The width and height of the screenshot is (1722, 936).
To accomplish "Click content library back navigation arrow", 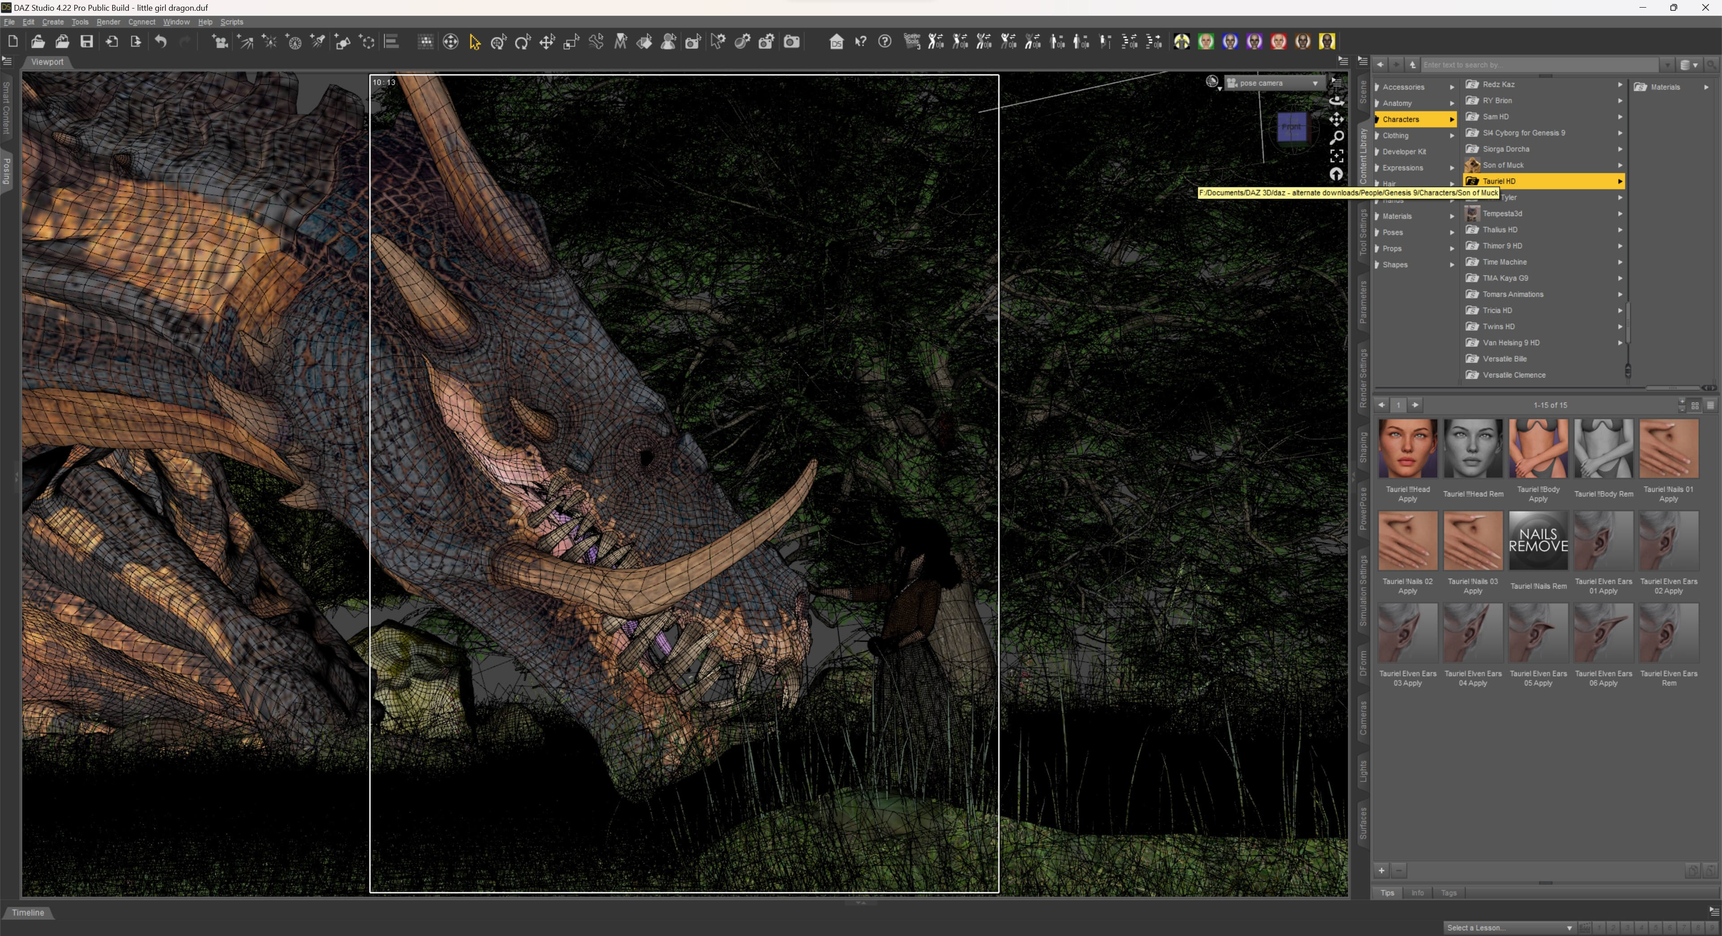I will 1380,65.
